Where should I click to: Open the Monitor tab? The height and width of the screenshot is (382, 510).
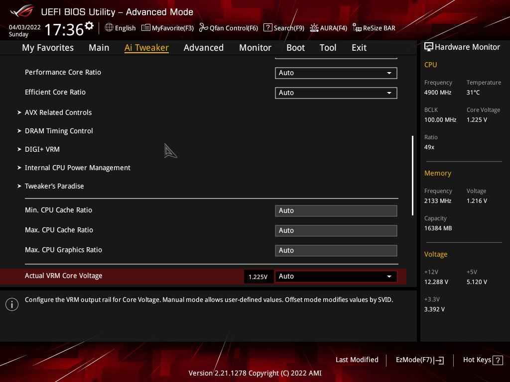[x=255, y=48]
